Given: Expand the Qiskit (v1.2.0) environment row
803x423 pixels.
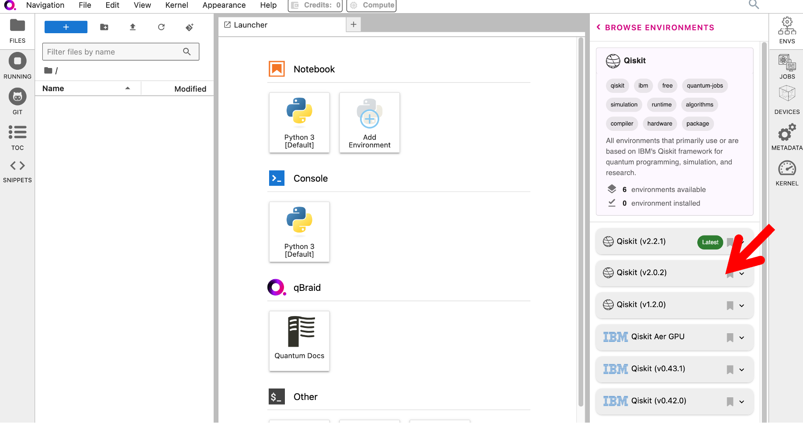Looking at the screenshot, I should 742,305.
